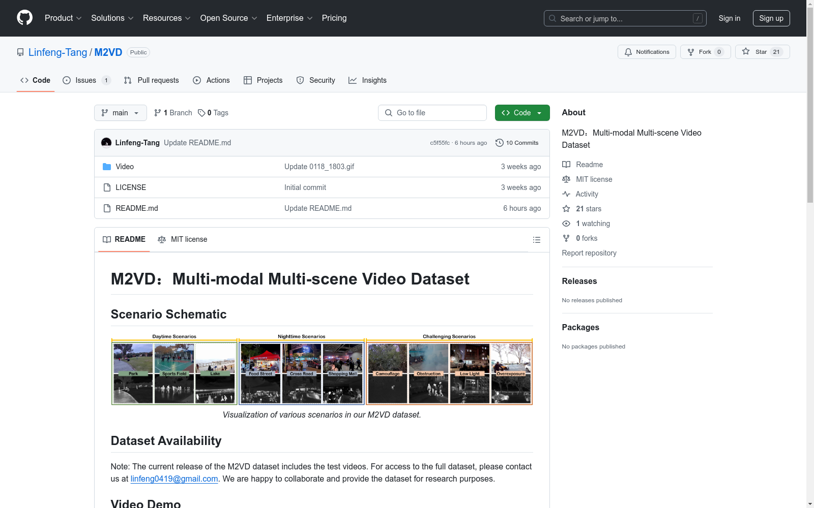Click the Actions play icon

click(x=197, y=80)
